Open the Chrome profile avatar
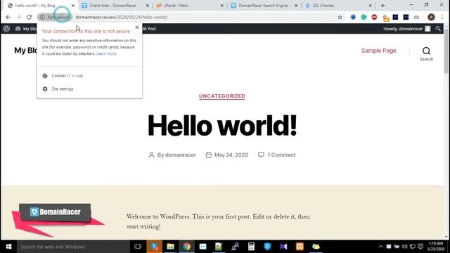Screen dimensions: 450x253 pyautogui.click(x=431, y=17)
